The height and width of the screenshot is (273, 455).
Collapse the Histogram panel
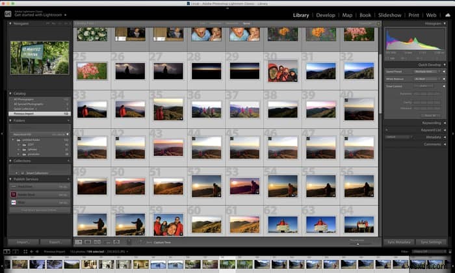(444, 23)
